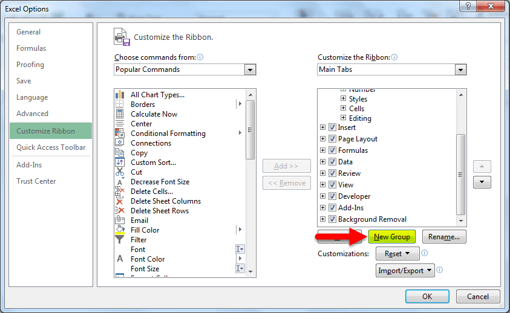
Task: Click the Filter funnel icon
Action: (120, 239)
